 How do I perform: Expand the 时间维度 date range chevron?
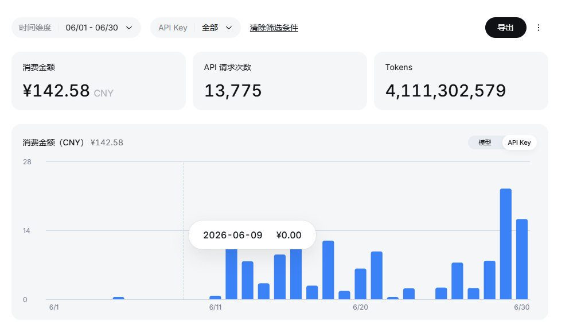click(x=129, y=28)
